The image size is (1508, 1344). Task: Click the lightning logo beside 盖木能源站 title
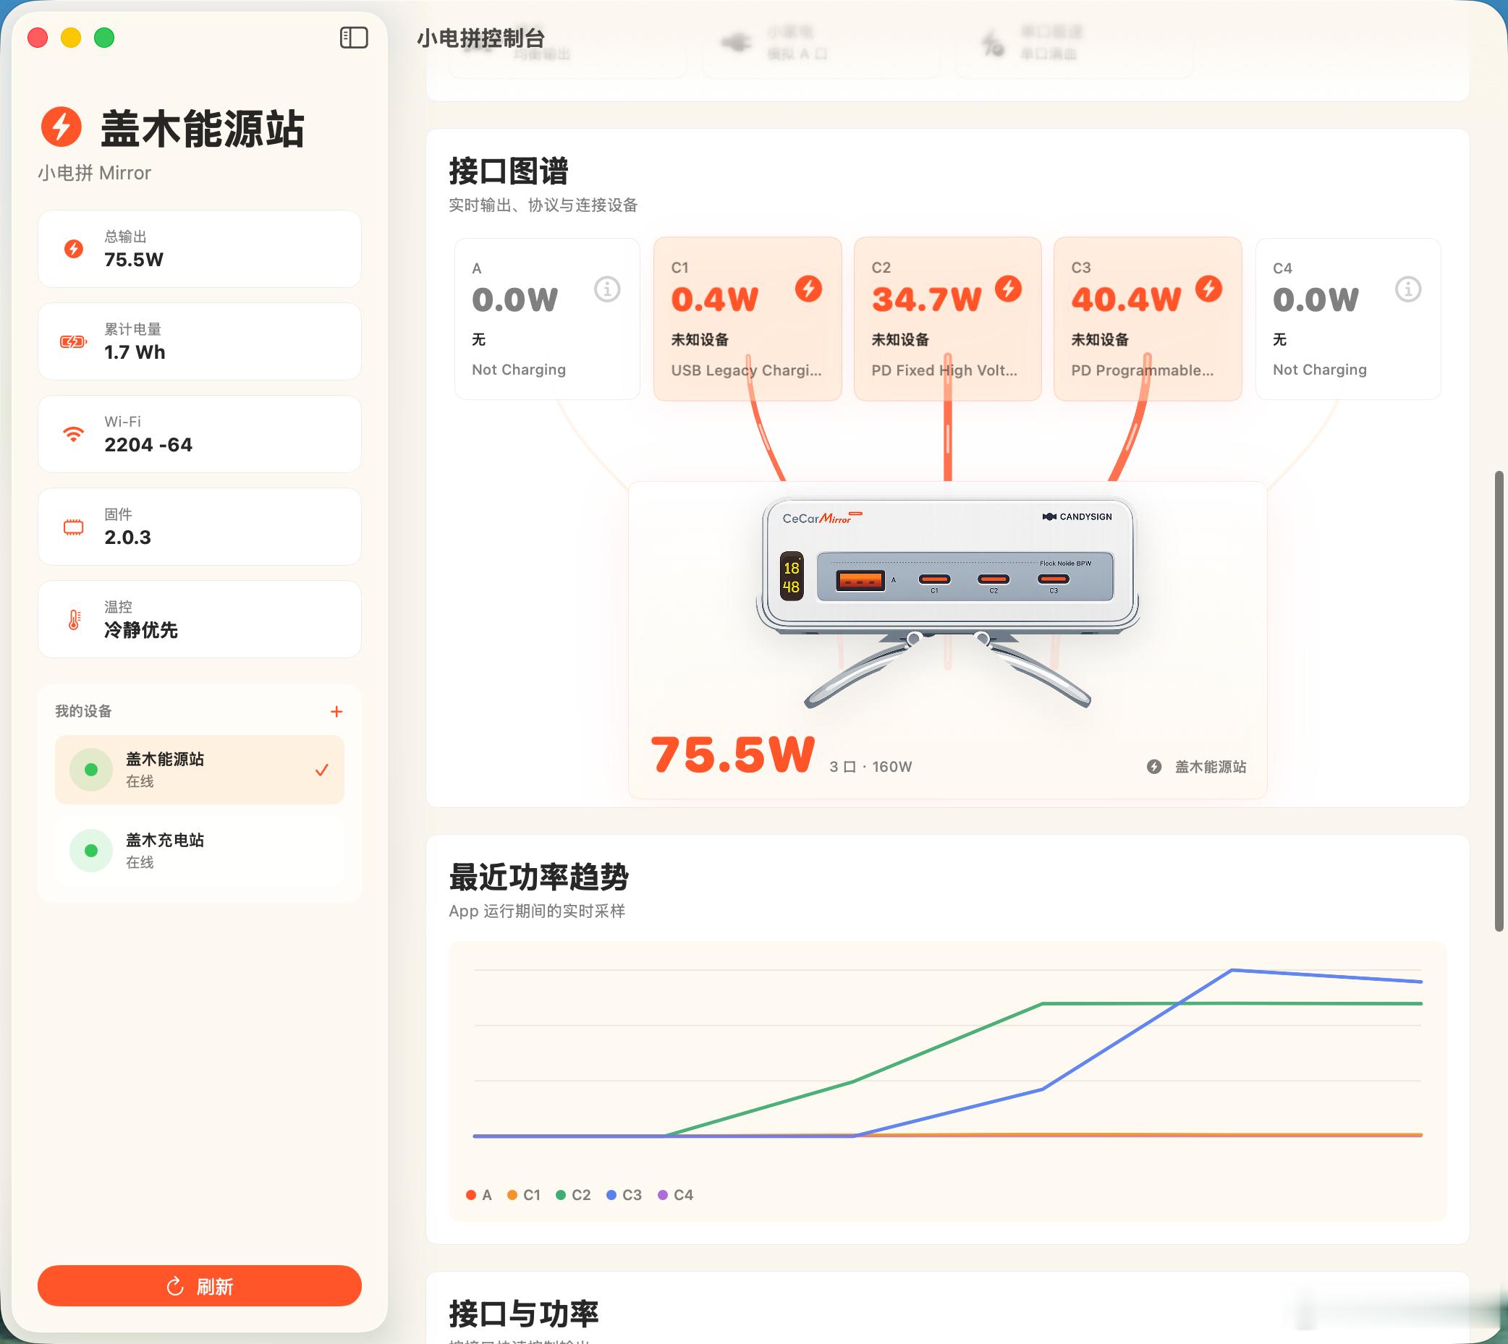[x=61, y=127]
